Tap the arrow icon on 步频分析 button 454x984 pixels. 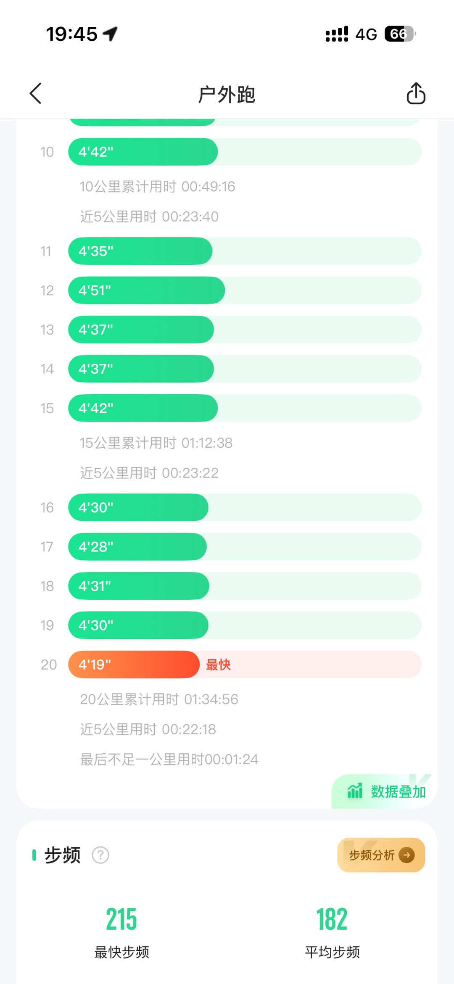(406, 855)
